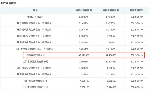
Task: Click the 变更前股权比例 column header
Action: coord(84,10)
